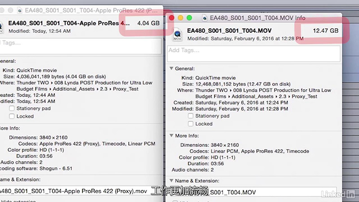Click the document proxy icon in right window title bar
Image resolution: width=359 pixels, height=202 pixels.
click(205, 18)
